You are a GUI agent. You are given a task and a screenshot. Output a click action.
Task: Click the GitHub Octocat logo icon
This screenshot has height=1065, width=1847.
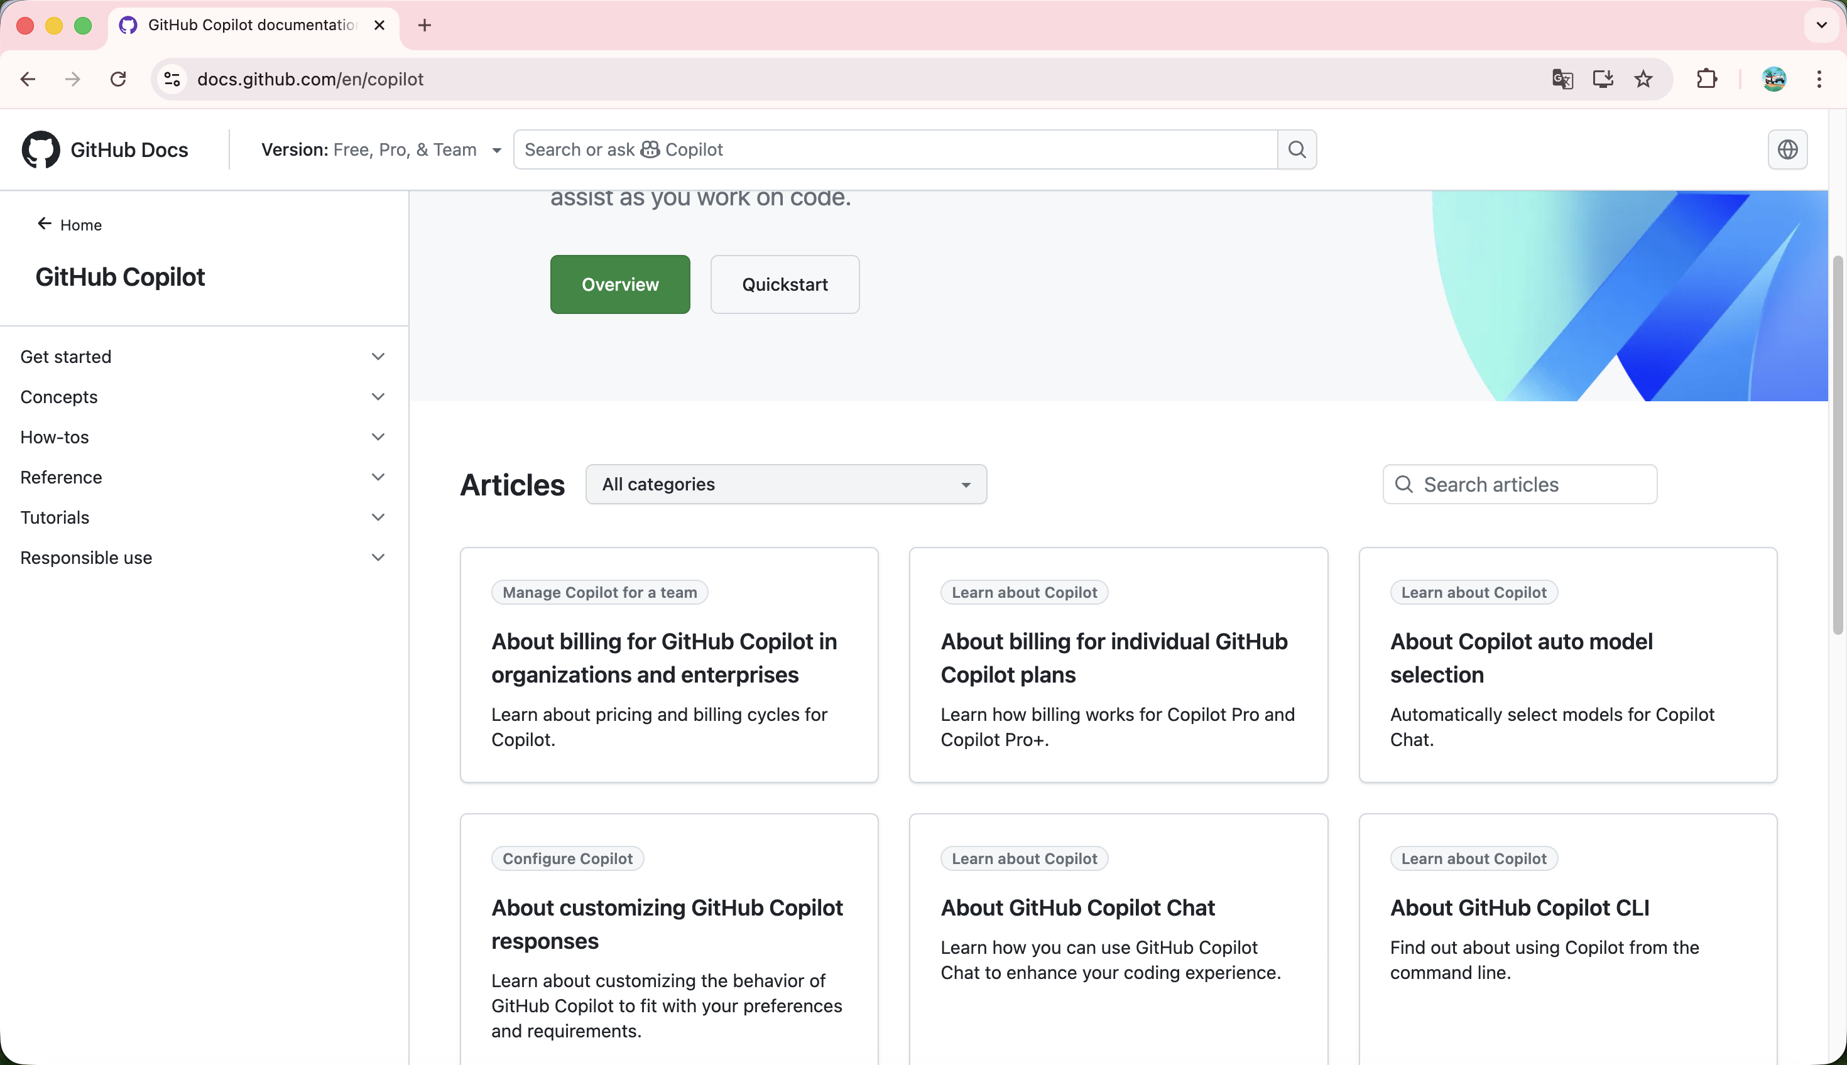click(x=40, y=150)
